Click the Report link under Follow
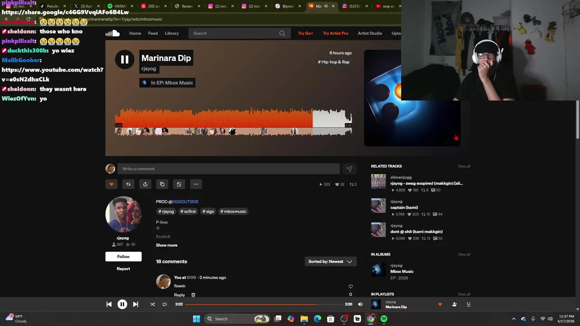The width and height of the screenshot is (580, 326). [123, 269]
